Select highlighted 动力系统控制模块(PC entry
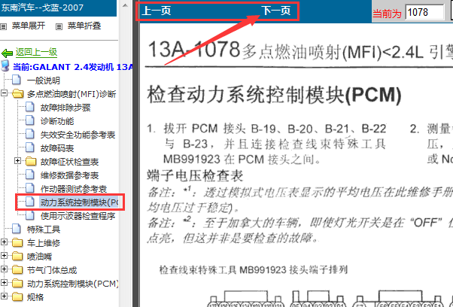This screenshot has height=307, width=453. tap(80, 202)
